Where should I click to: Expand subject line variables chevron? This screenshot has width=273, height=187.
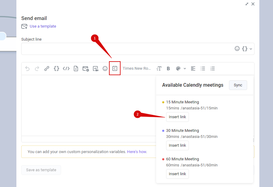pos(251,49)
